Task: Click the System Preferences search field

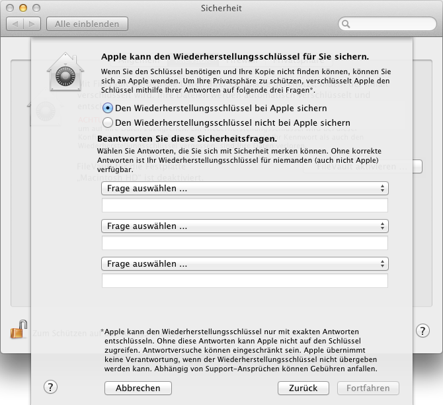Action: point(387,24)
